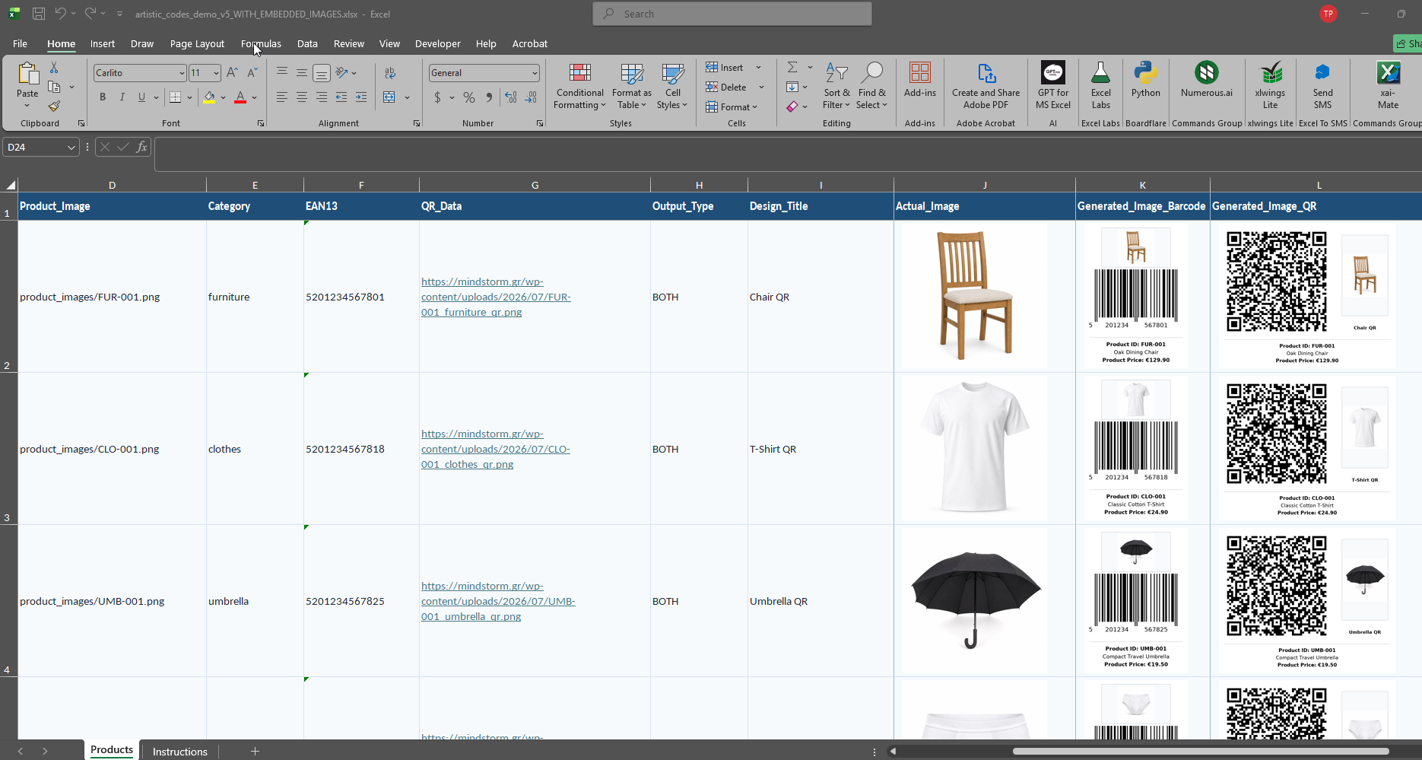
Task: Apply the yellow Fill Color swatch
Action: click(x=209, y=97)
